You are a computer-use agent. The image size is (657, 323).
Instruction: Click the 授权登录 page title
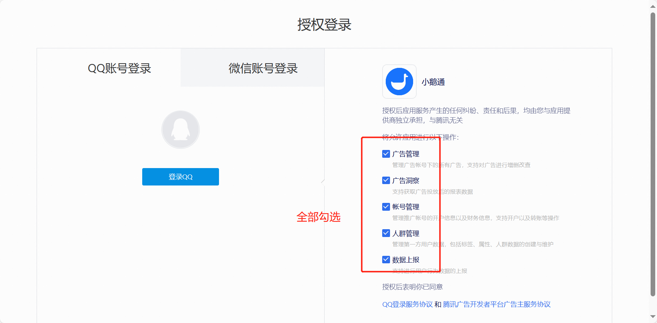[x=324, y=25]
